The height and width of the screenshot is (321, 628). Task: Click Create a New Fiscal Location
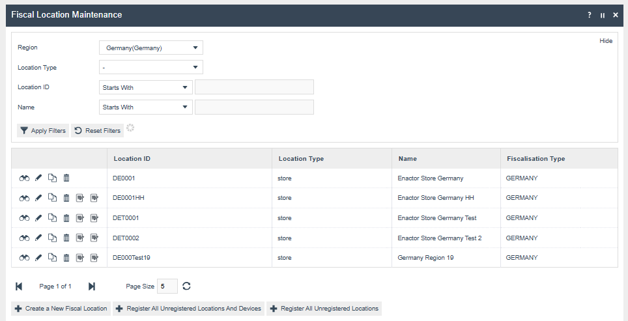tap(61, 309)
